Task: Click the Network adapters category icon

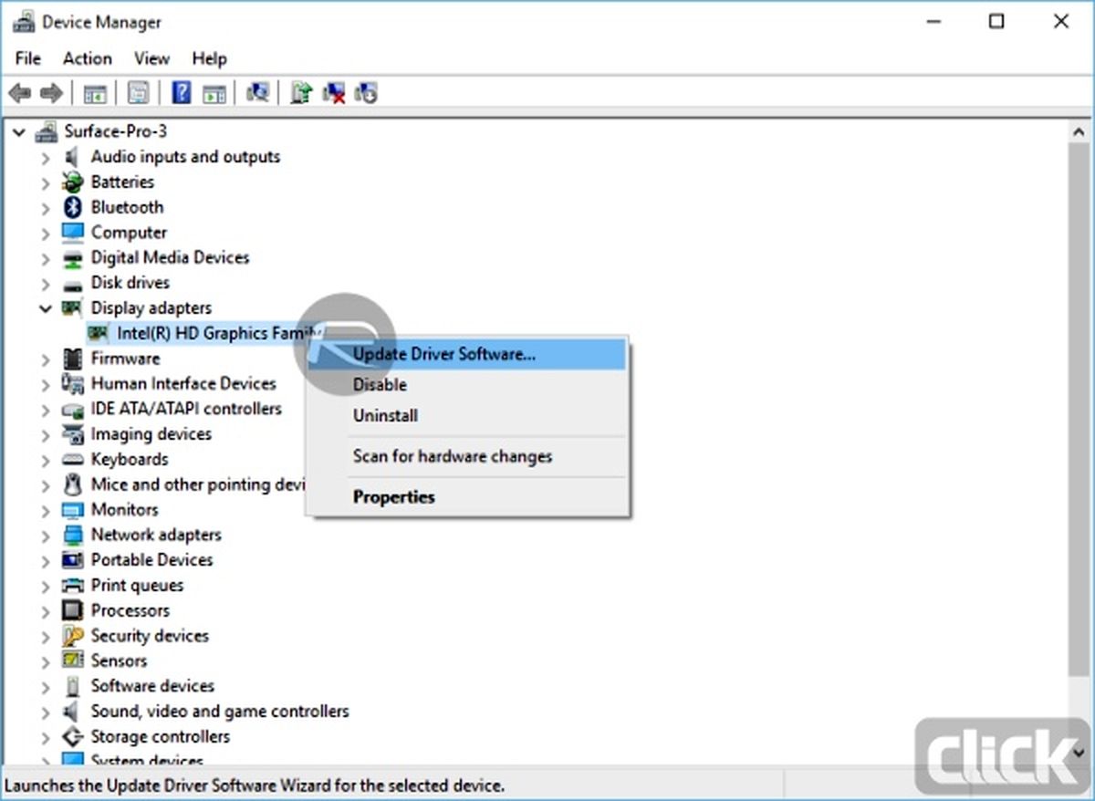Action: point(73,536)
